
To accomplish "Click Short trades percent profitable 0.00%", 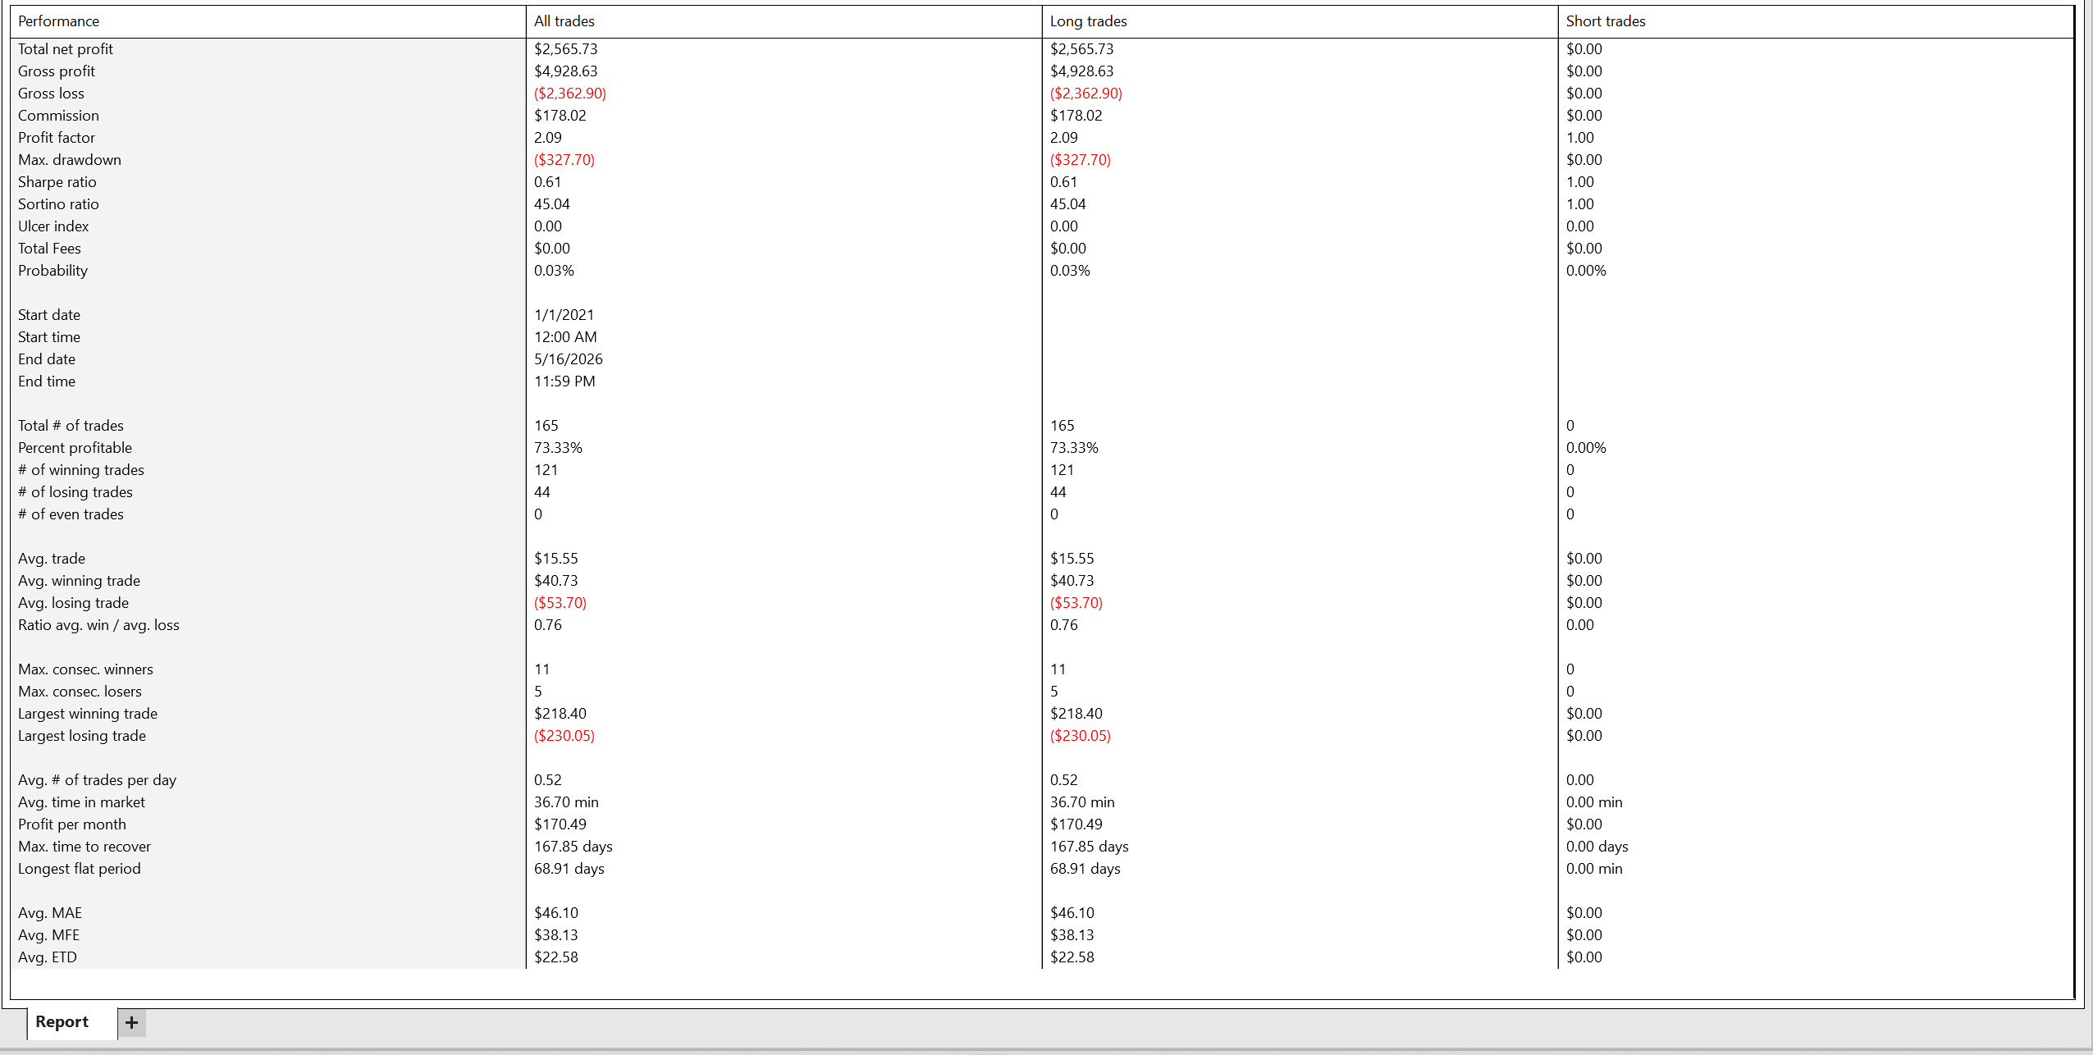I will (x=1586, y=448).
